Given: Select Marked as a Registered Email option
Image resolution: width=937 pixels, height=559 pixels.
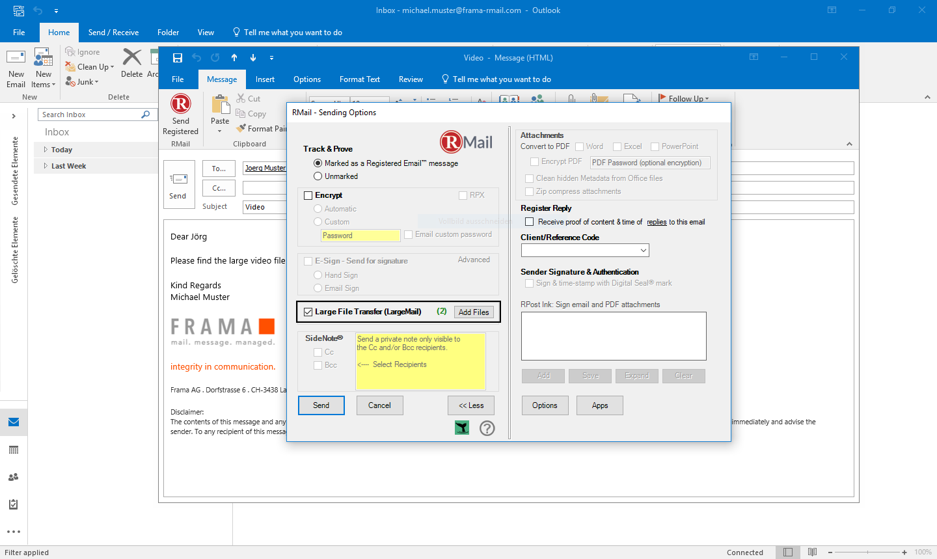Looking at the screenshot, I should [318, 163].
